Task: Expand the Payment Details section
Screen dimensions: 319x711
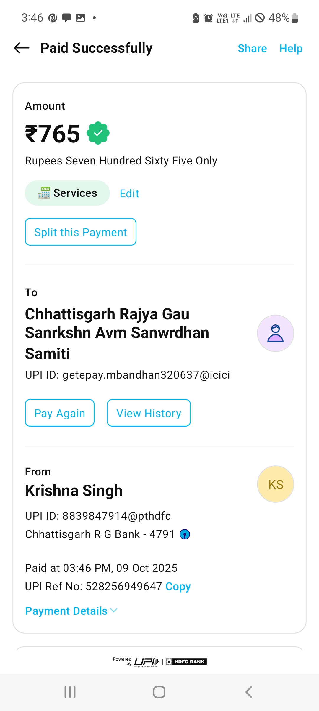Action: [x=71, y=611]
